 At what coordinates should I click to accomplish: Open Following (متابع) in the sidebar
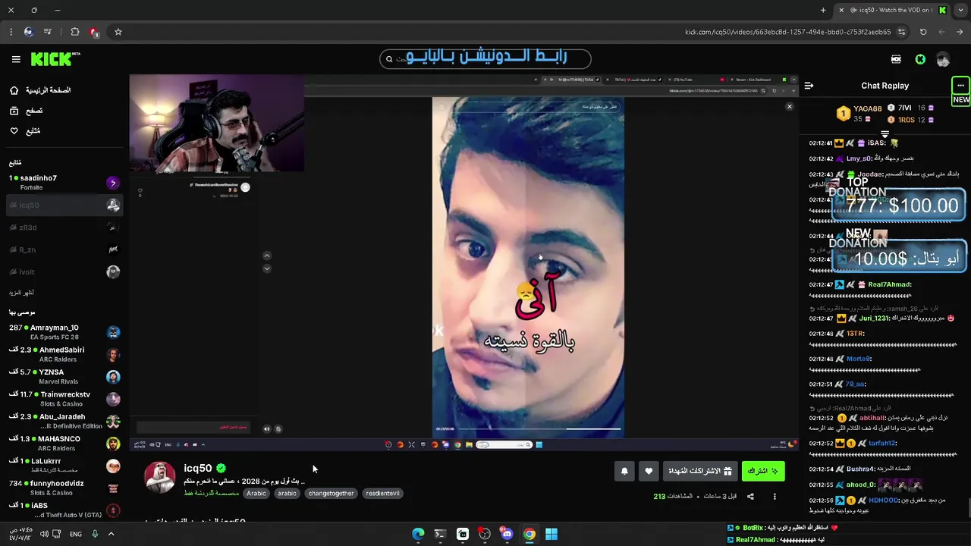click(24, 131)
